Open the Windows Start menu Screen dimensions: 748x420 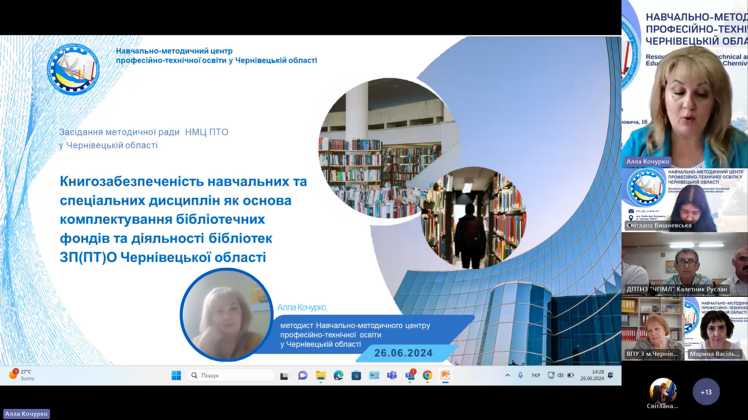tap(176, 376)
